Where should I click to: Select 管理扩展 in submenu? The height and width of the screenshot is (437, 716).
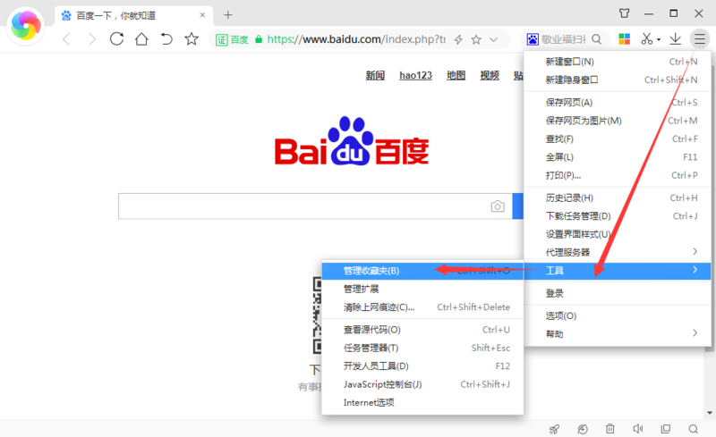pos(422,289)
